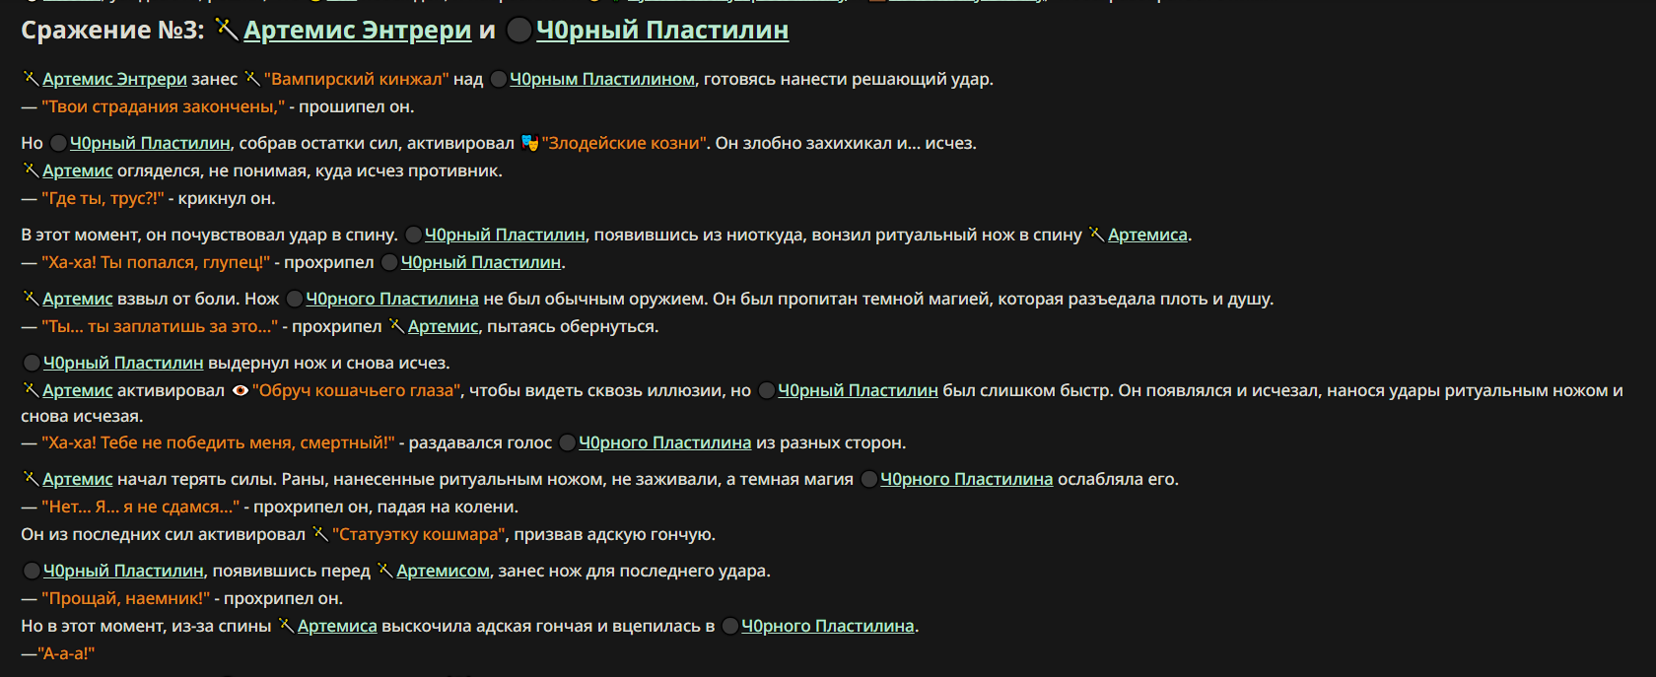Open the "Артемис Энтрери" link in the battle heading
The width and height of the screenshot is (1656, 677).
click(358, 31)
